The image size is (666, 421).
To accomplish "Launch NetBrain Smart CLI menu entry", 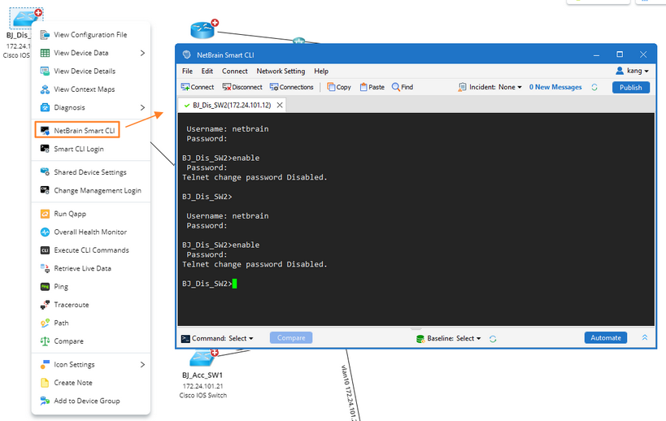I will 77,130.
